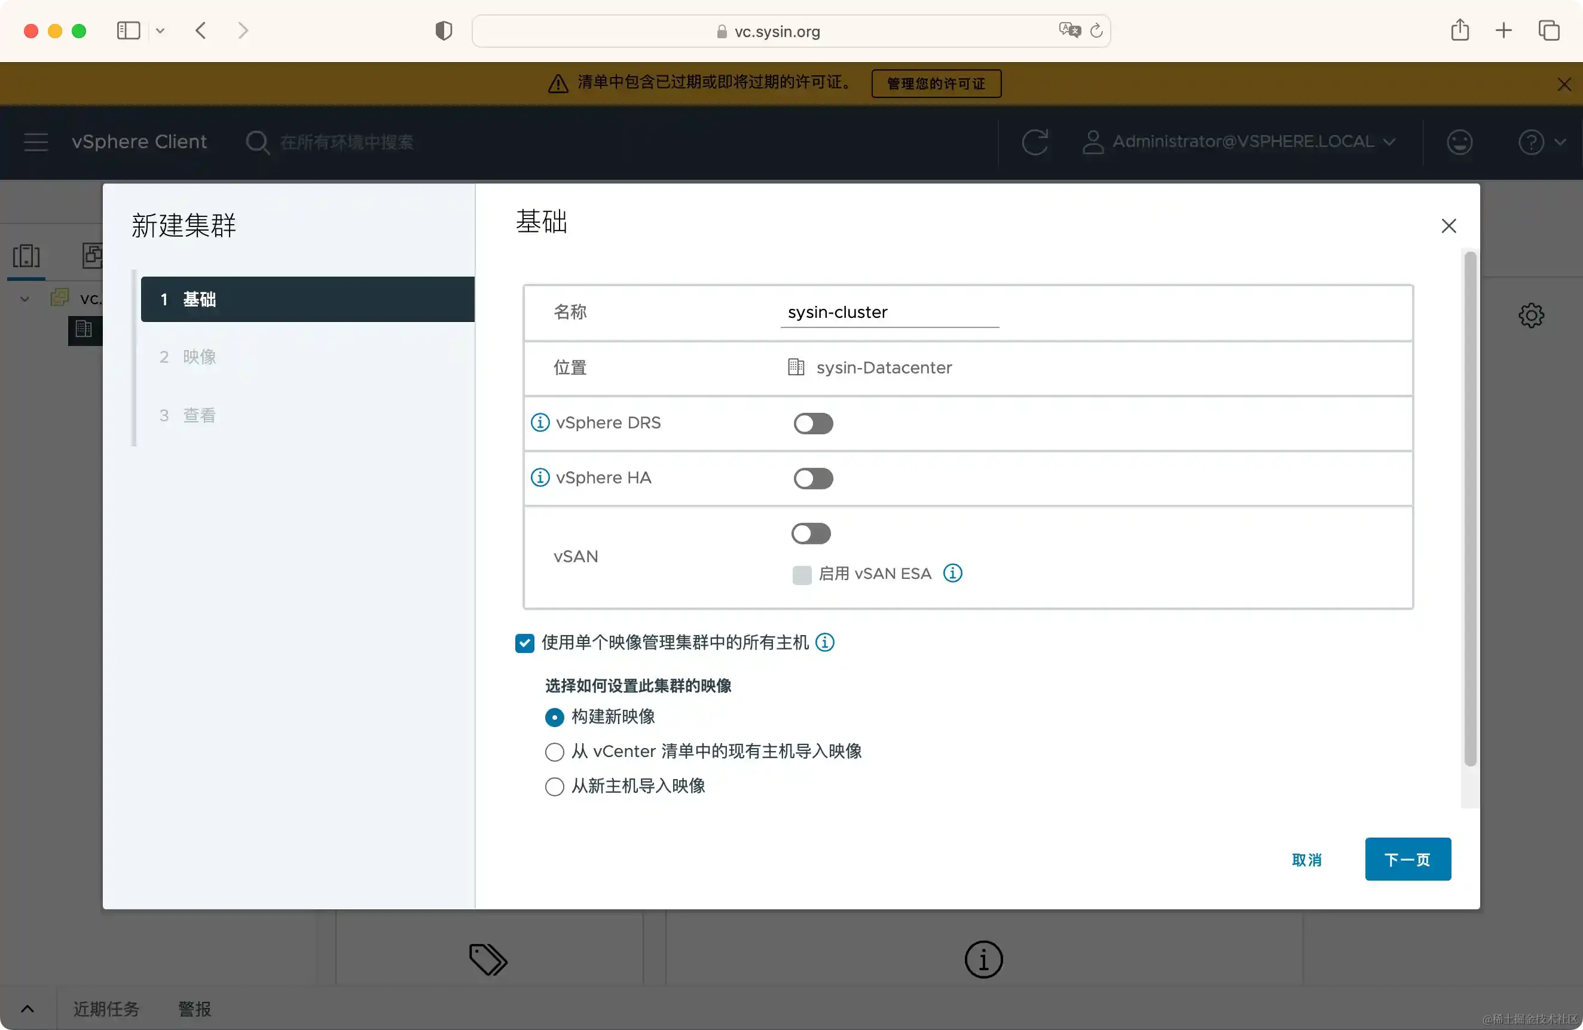
Task: Click the vSphere Client refresh icon
Action: point(1034,142)
